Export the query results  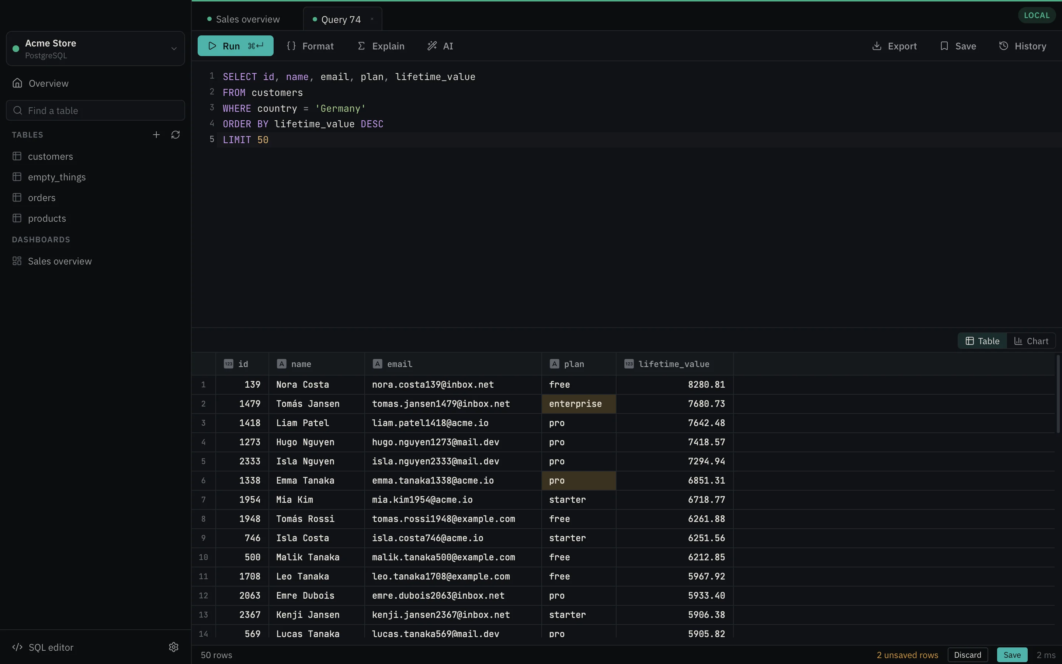point(894,46)
